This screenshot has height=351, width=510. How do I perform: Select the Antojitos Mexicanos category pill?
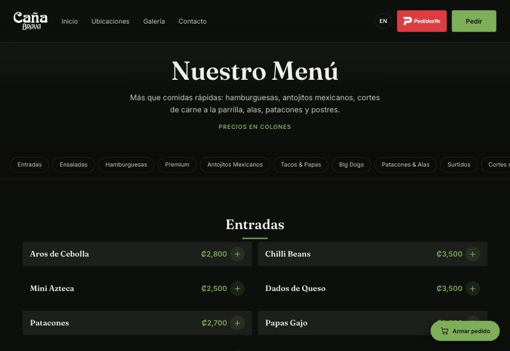click(x=235, y=165)
